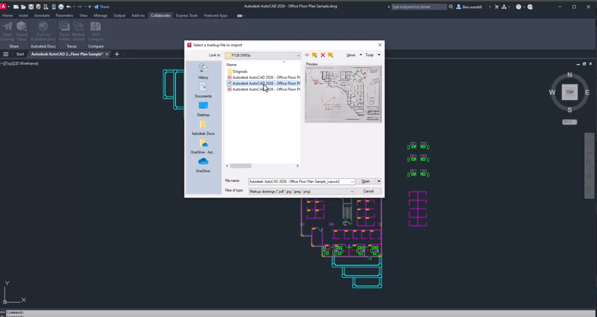
Task: Switch to the Start file tab
Action: coord(20,54)
